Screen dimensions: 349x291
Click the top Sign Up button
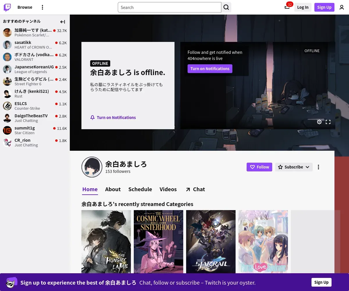point(324,7)
